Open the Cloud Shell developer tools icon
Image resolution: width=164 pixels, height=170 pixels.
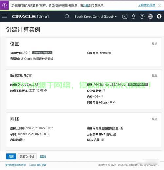(x=125, y=17)
